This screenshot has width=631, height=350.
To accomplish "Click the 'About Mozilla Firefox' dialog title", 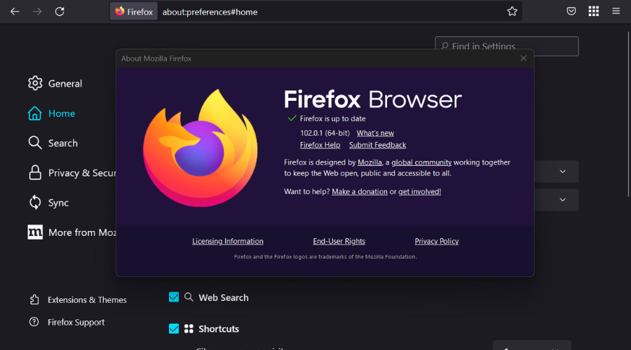I will 156,59.
